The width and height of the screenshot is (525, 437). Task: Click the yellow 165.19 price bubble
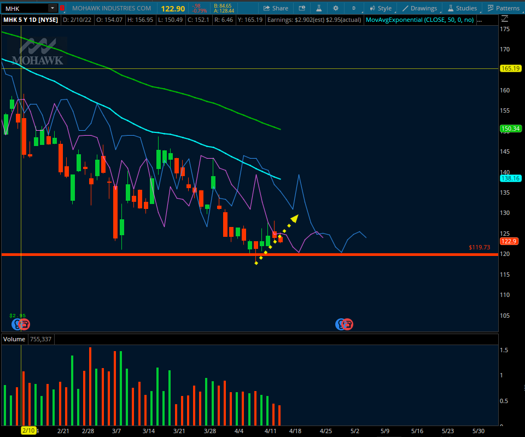point(511,68)
